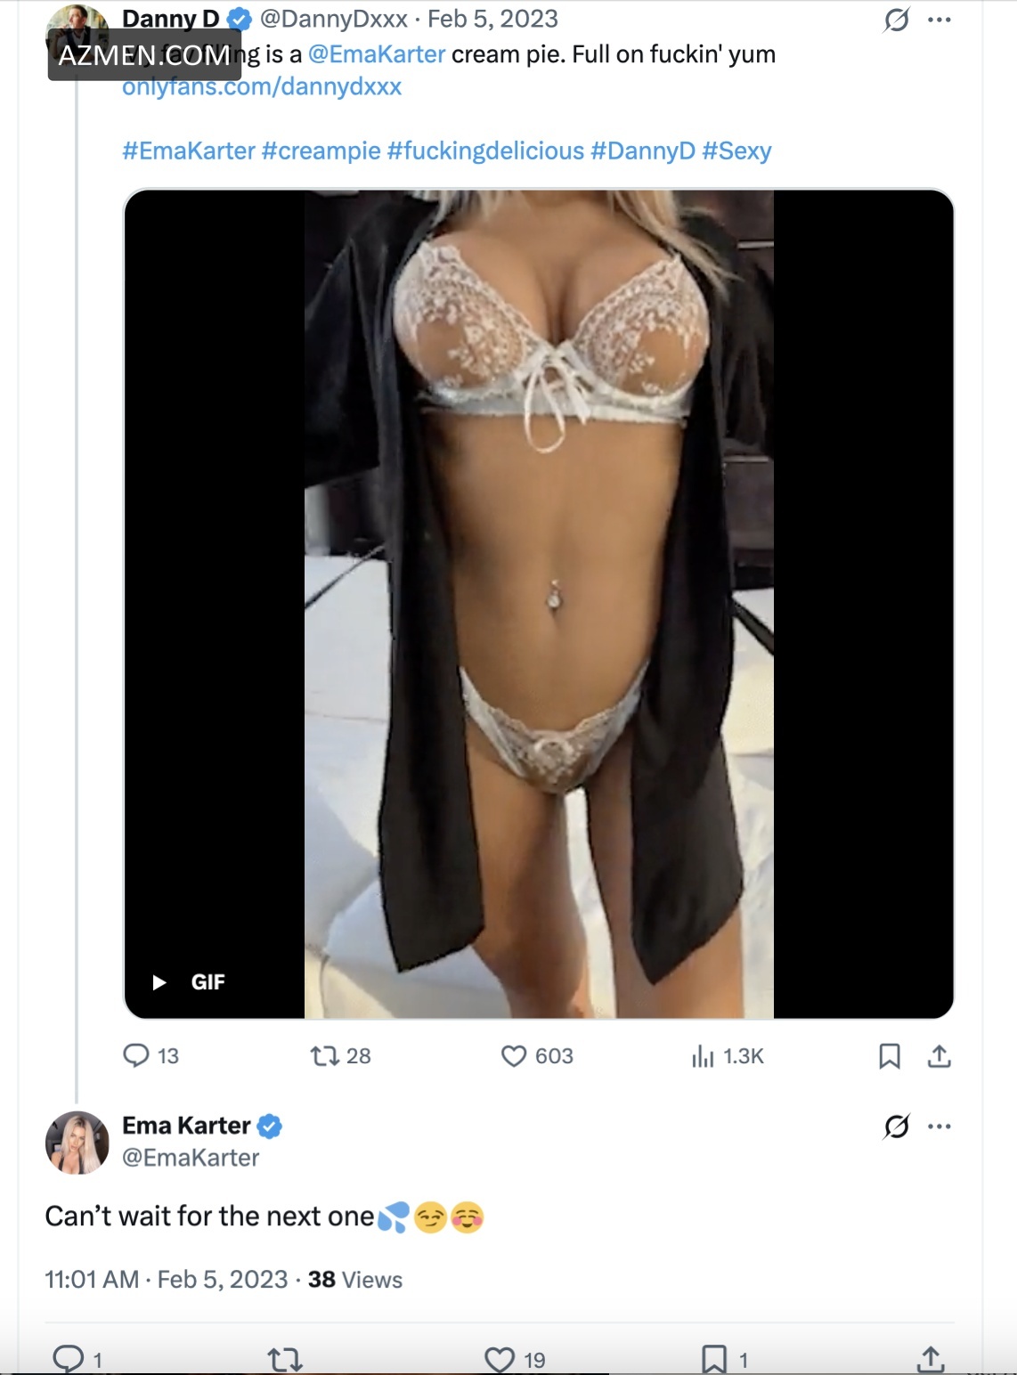Viewport: 1017px width, 1375px height.
Task: Open more options on Danny D's tweet
Action: 940,20
